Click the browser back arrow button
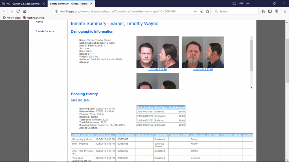This screenshot has width=289, height=162. (4, 11)
